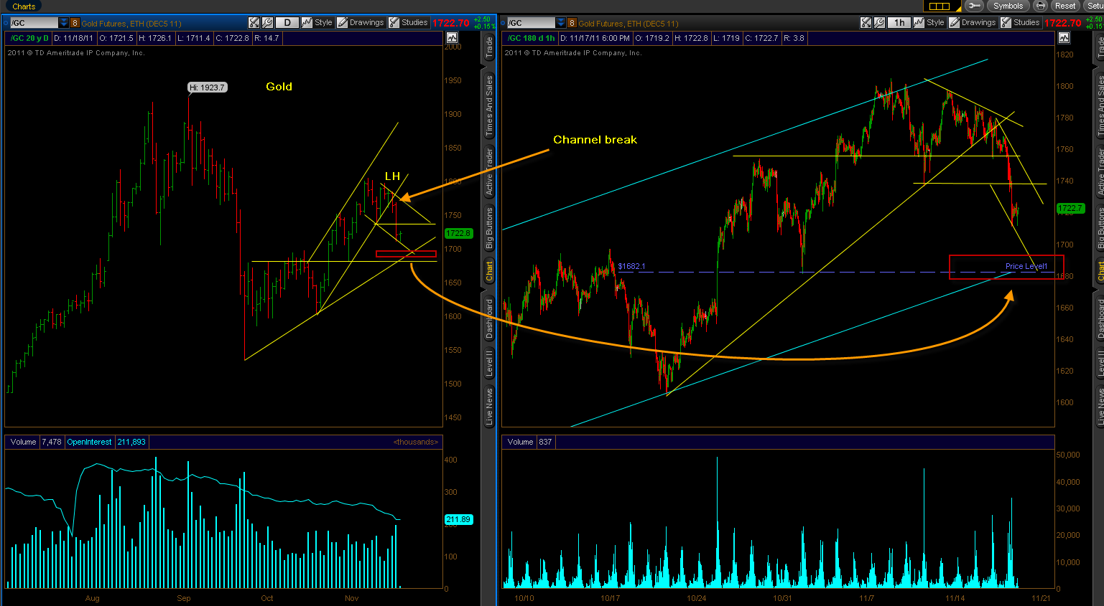Click the Volume label in right lower panel

(x=520, y=442)
